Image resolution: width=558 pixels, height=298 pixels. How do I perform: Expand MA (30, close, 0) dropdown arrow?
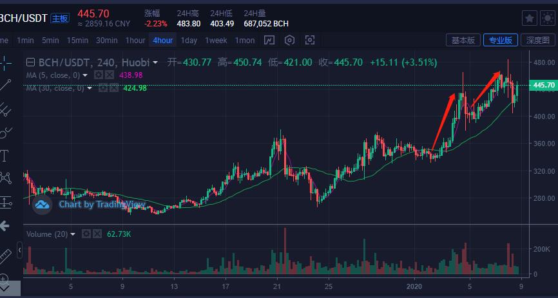tap(90, 88)
